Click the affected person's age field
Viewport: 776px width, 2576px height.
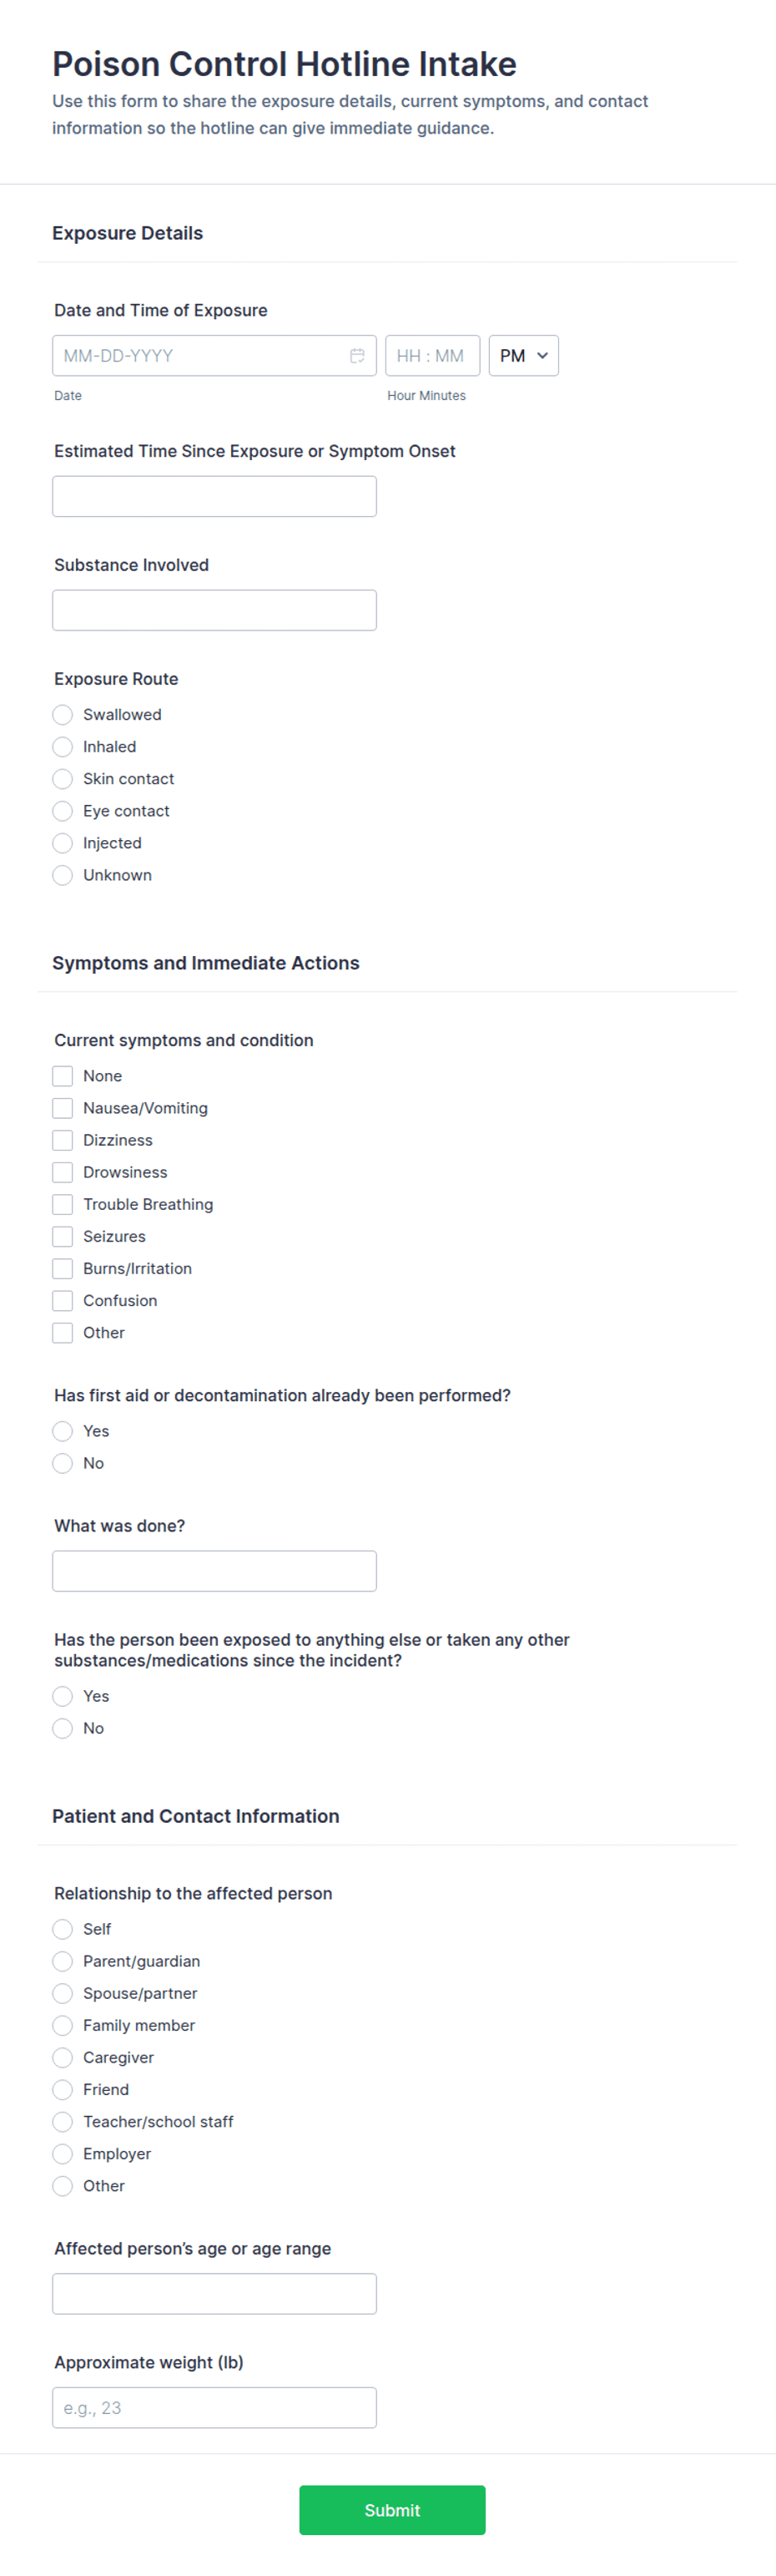(214, 2294)
